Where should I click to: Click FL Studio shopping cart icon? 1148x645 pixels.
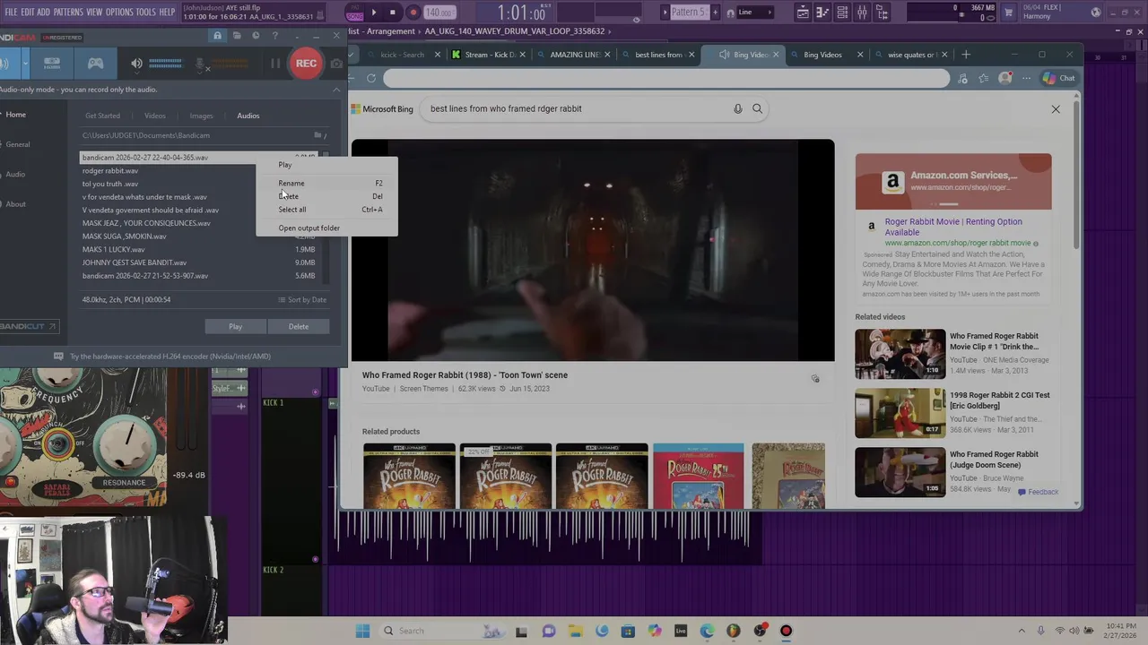1010,12
